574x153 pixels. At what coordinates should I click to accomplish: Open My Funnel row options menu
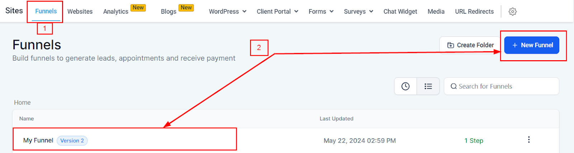529,140
